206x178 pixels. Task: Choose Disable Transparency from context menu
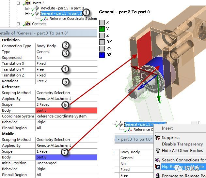182,144
